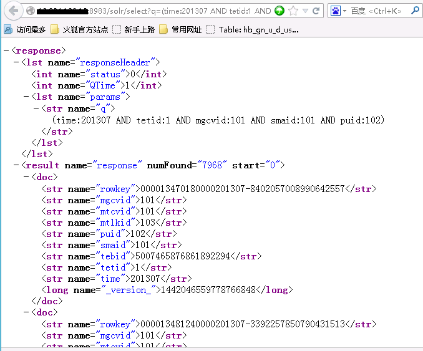Click the time 201307 line in first doc
This screenshot has height=351, width=423.
(117, 279)
